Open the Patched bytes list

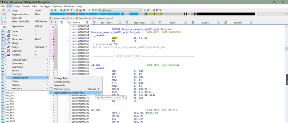[x=75, y=89]
